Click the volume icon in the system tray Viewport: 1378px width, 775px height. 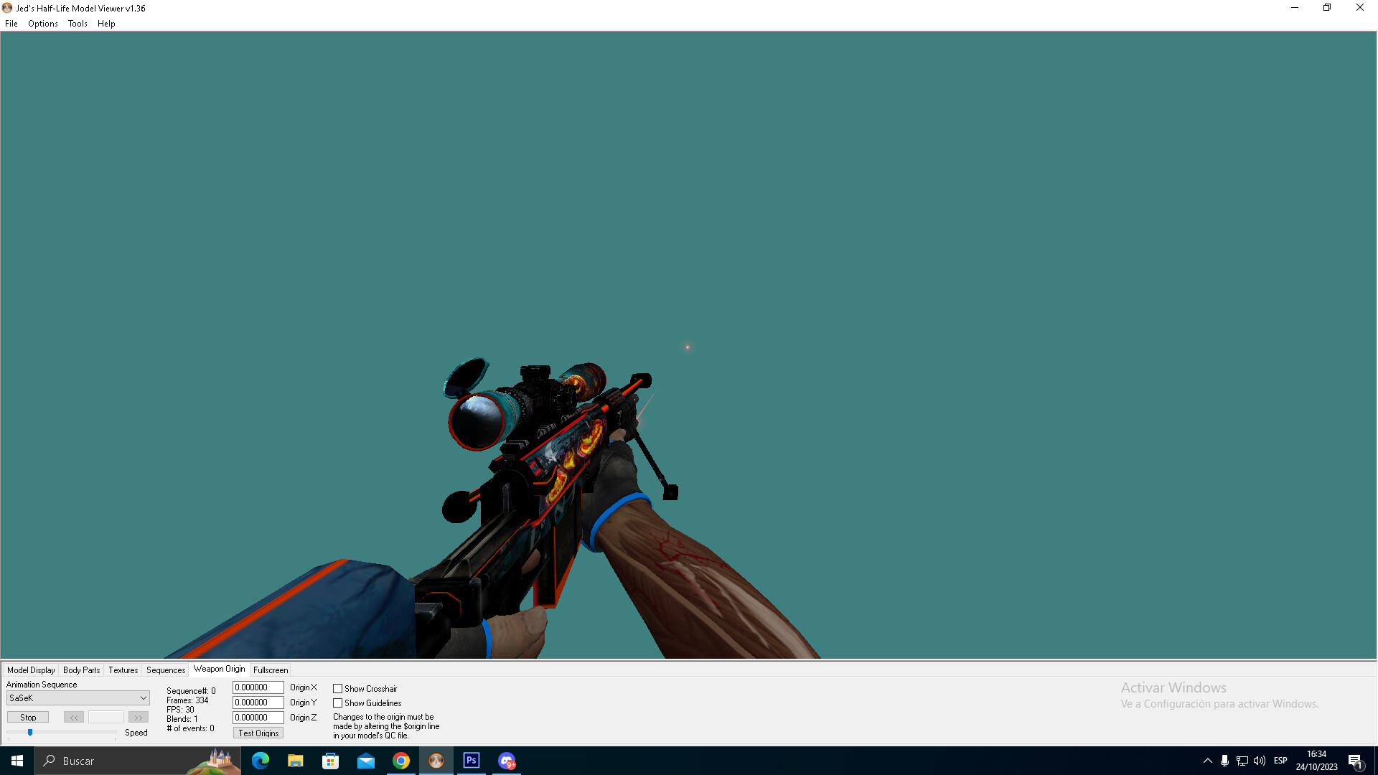click(x=1259, y=761)
